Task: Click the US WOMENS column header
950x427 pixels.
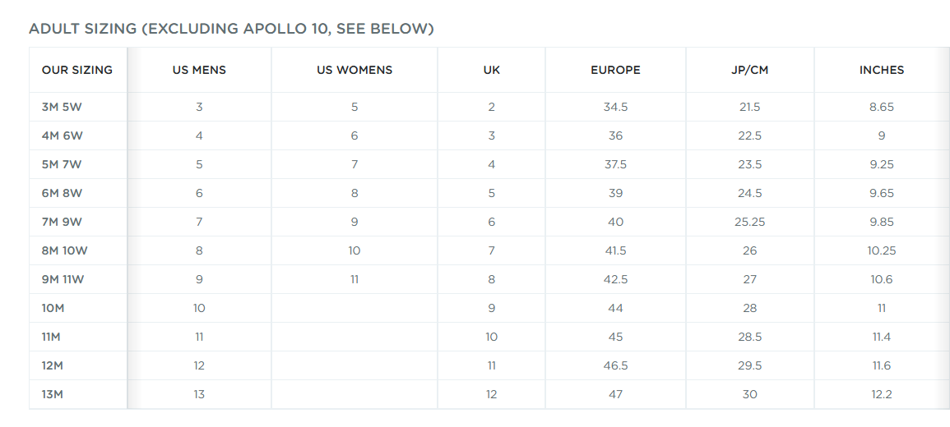Action: (355, 70)
